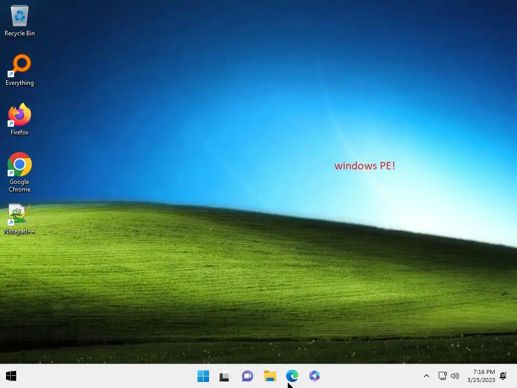Open the Microsoft 365 taskbar icon
Screen dimensions: 517x388
(314, 376)
